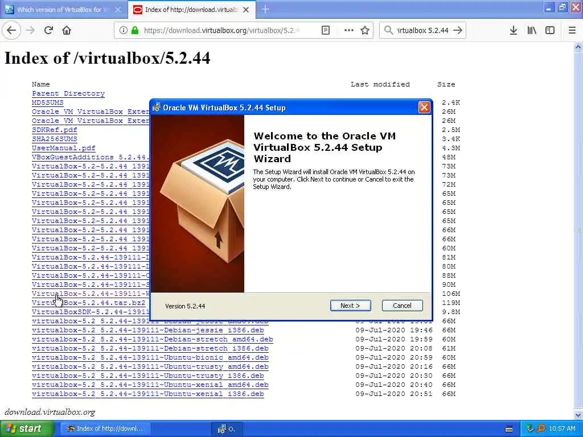Click the security shield tray icon
The width and height of the screenshot is (583, 437).
(530, 428)
